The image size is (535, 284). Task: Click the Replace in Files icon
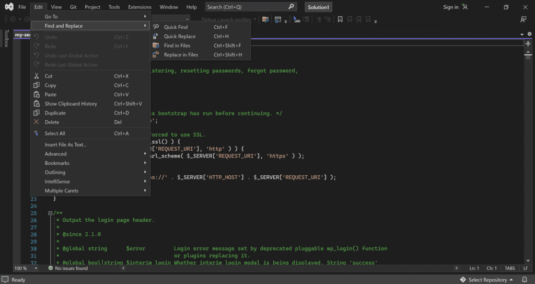(156, 54)
